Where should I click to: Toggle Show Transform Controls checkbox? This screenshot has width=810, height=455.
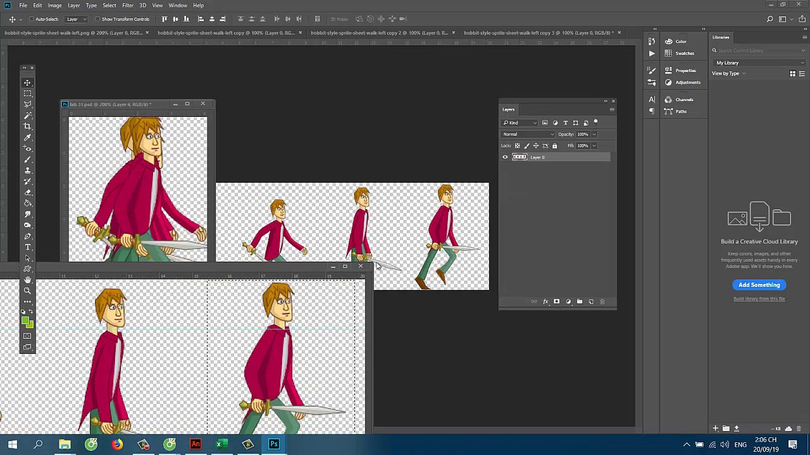[x=98, y=19]
